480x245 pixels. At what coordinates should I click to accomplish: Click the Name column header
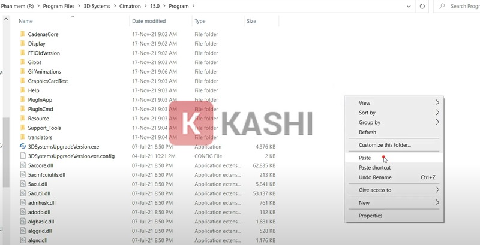(x=26, y=21)
